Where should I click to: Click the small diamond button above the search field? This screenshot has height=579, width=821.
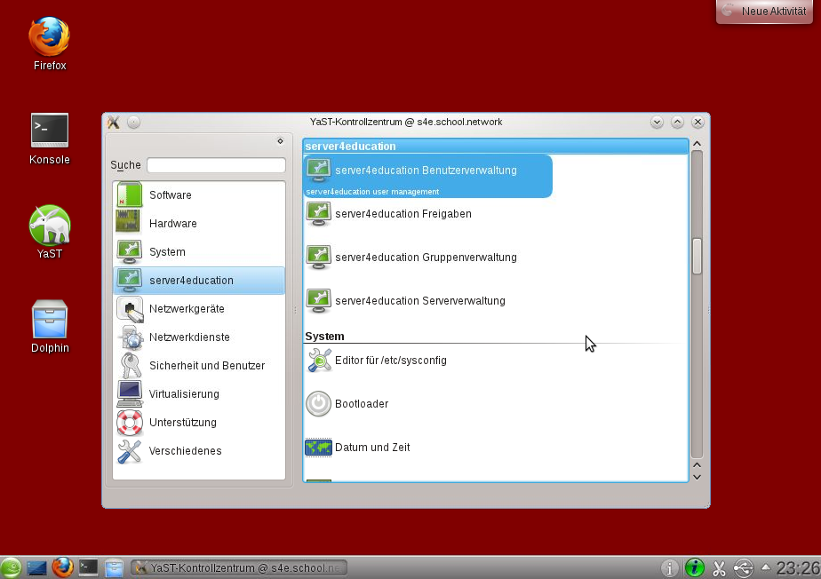(280, 141)
